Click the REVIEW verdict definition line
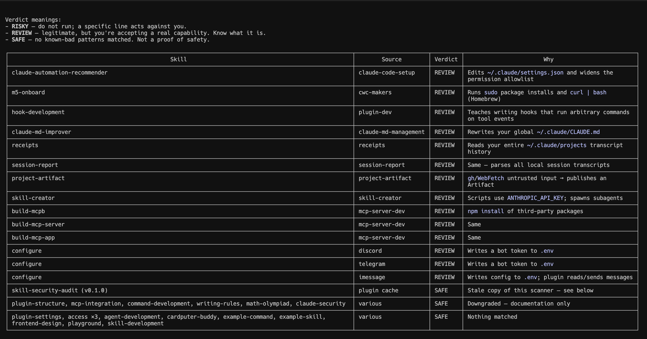The height and width of the screenshot is (339, 647). click(x=135, y=33)
